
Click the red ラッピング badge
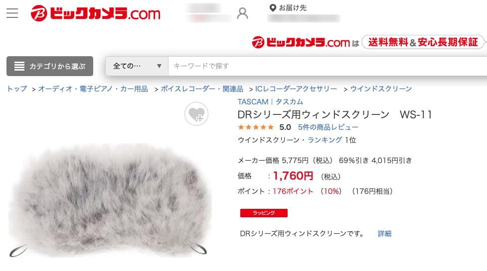pos(264,213)
